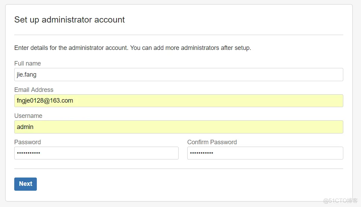Place cursor on the admin text
Image resolution: width=361 pixels, height=207 pixels.
tap(25, 127)
